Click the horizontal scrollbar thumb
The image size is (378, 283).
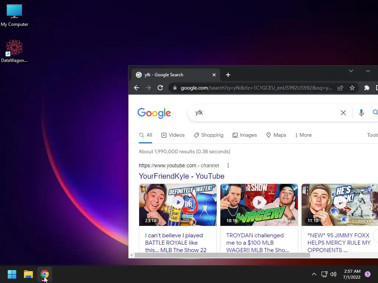tap(222, 255)
